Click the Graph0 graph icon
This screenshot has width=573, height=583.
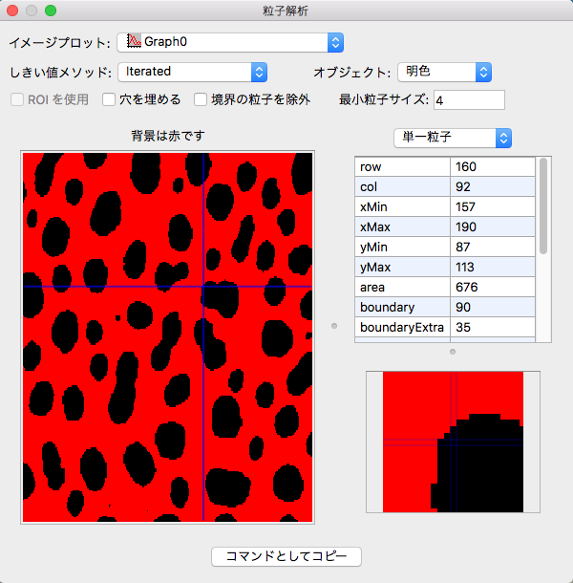click(134, 41)
